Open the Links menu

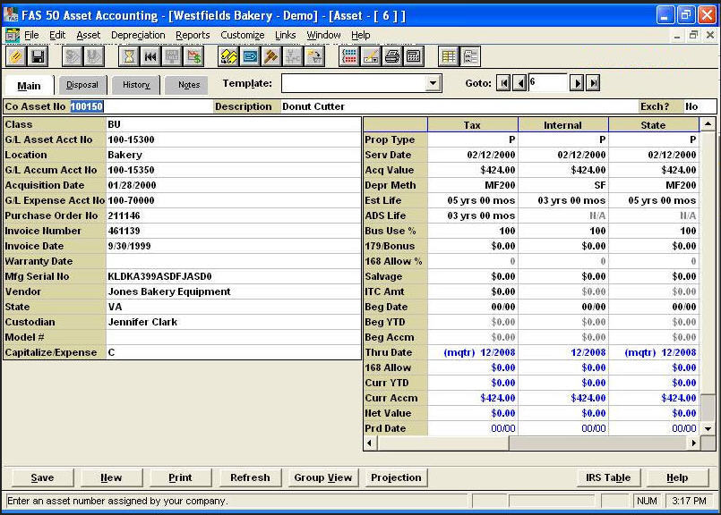[285, 35]
